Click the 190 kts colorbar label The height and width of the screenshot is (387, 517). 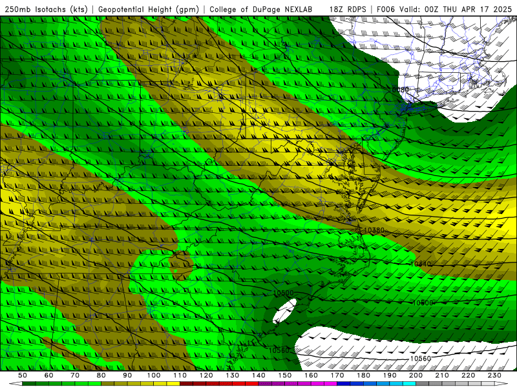point(390,375)
